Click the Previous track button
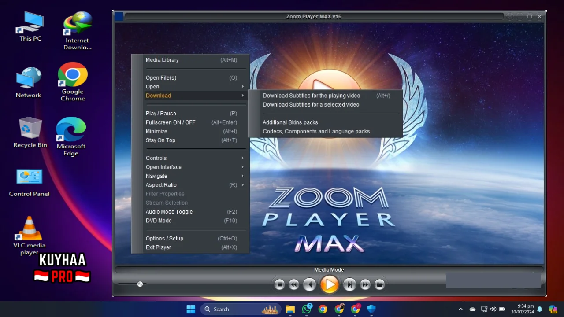Screen dimensions: 564x317 (x=309, y=285)
